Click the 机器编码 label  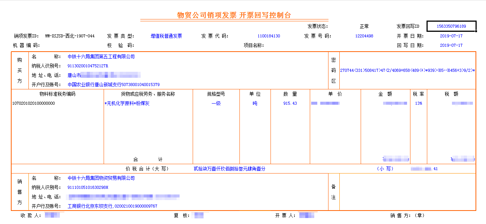coord(27,45)
